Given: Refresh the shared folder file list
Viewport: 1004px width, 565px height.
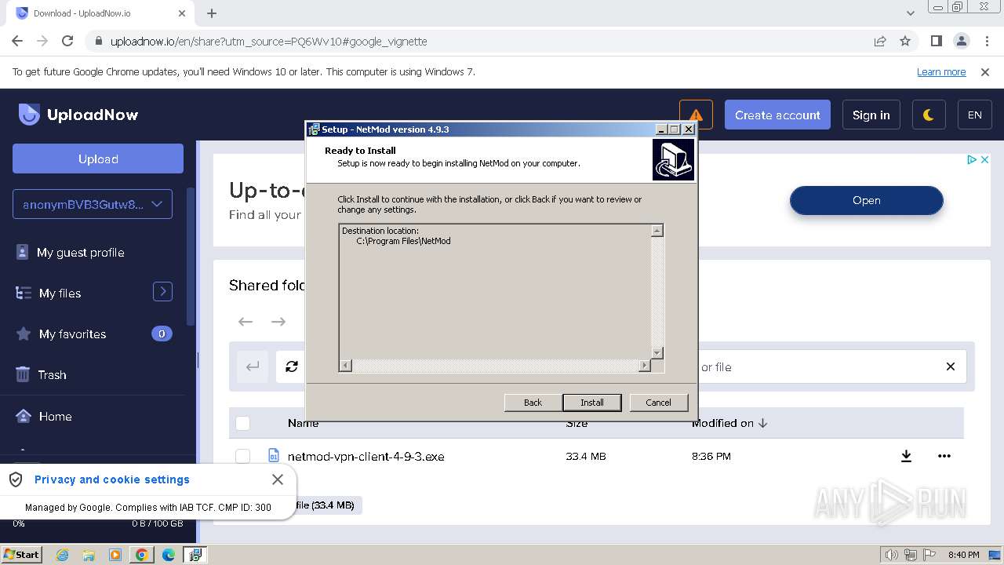Looking at the screenshot, I should [292, 366].
